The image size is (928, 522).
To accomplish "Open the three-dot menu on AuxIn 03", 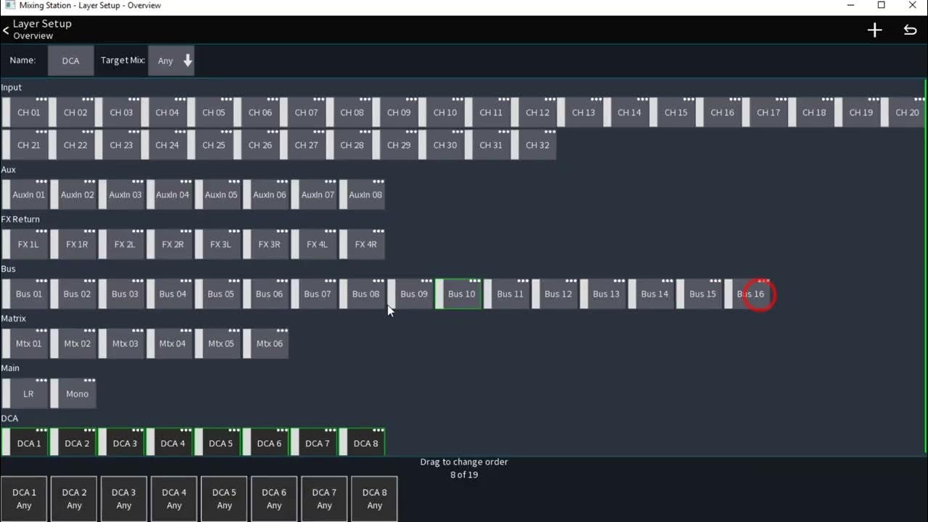I will pyautogui.click(x=138, y=181).
